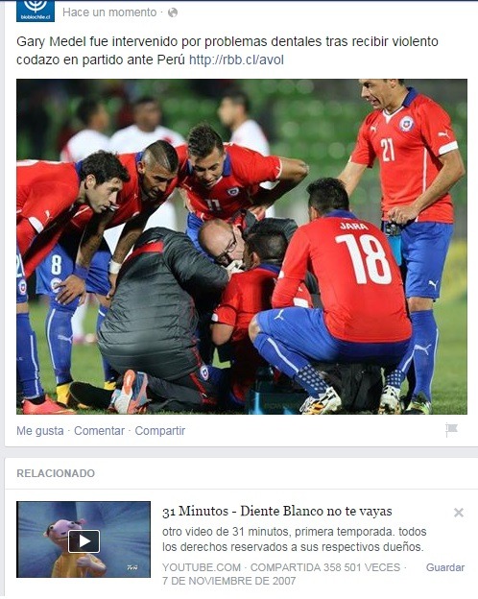The height and width of the screenshot is (599, 478).
Task: Click the RELACIONADO section header
Action: coord(56,473)
